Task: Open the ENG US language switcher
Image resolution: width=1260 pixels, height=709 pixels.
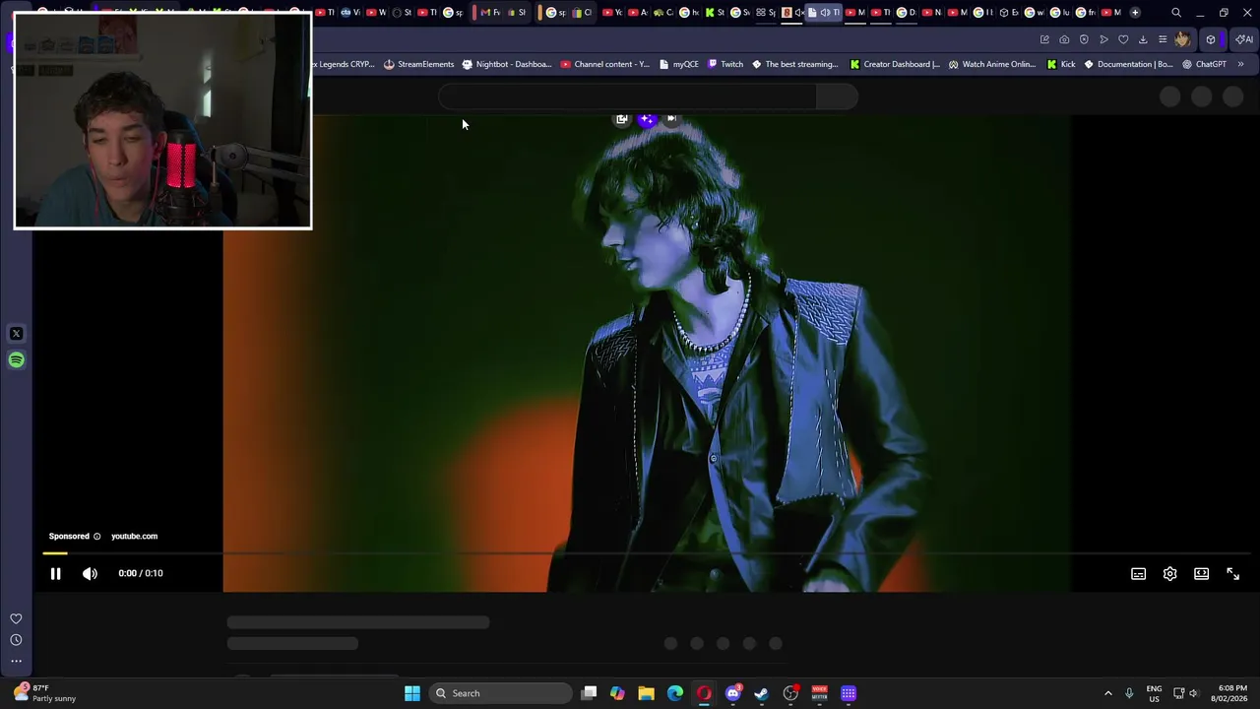Action: pyautogui.click(x=1154, y=693)
